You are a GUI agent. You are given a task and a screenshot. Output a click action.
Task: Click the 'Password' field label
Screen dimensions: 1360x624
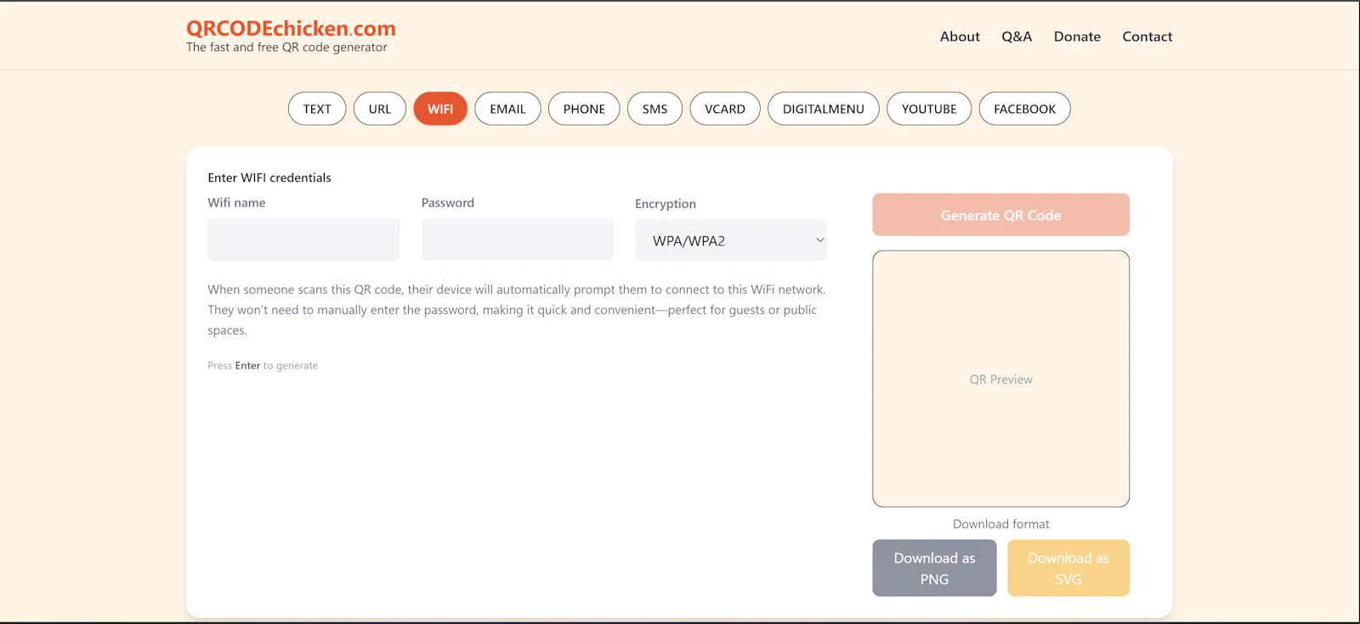coord(448,203)
